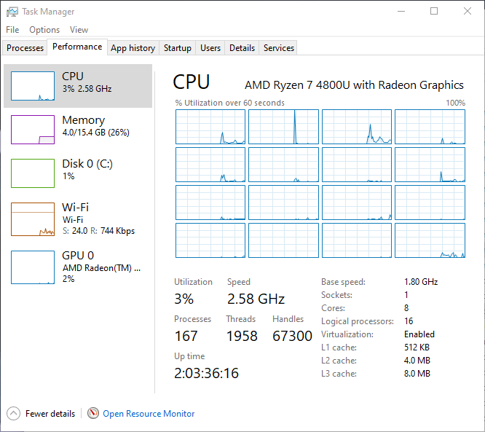Click the Memory 4.0/15.4 GB label
This screenshot has width=485, height=432.
[x=95, y=133]
